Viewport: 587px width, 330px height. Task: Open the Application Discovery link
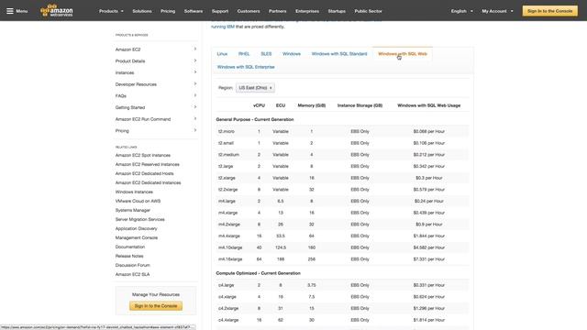pyautogui.click(x=137, y=228)
